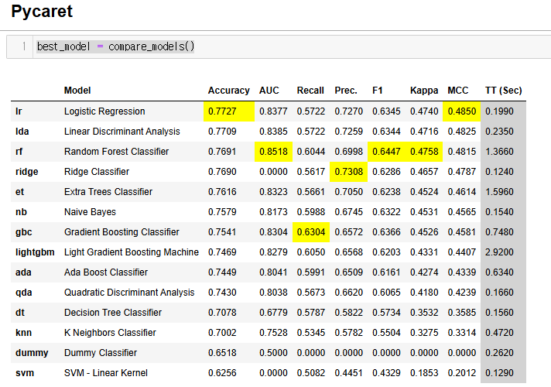The height and width of the screenshot is (387, 551).
Task: Click Ridge Classifier model name
Action: [97, 172]
